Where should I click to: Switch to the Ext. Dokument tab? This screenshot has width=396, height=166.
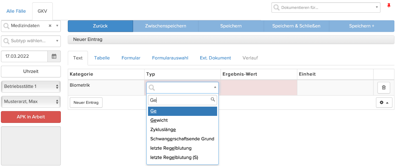tap(215, 58)
